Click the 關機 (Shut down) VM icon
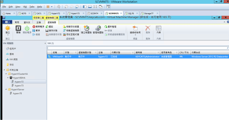 pos(18,29)
